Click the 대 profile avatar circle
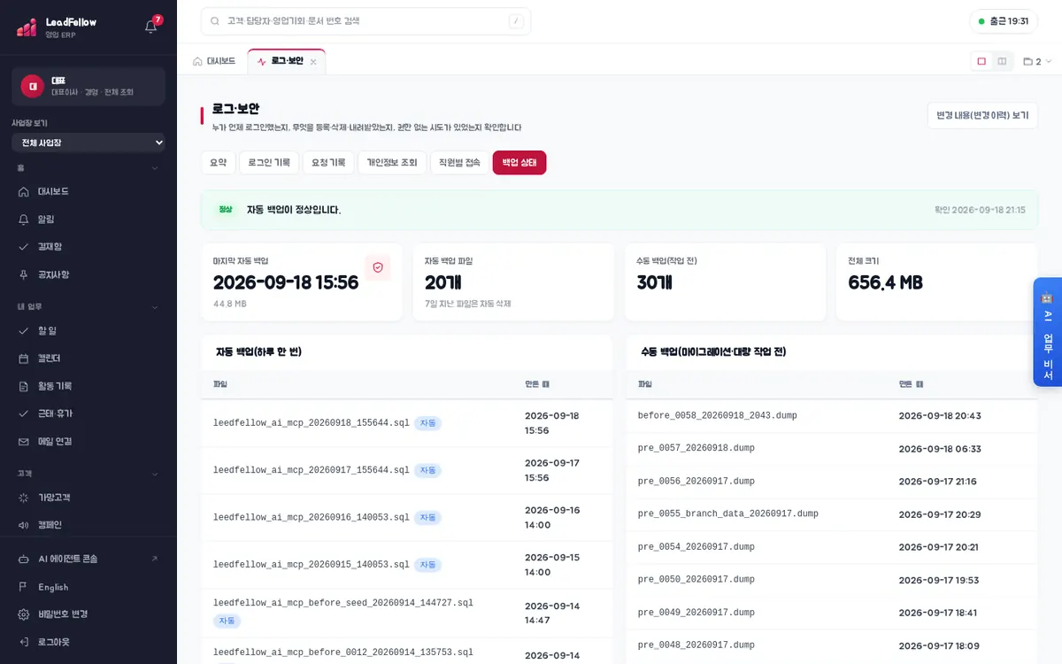 (x=33, y=86)
